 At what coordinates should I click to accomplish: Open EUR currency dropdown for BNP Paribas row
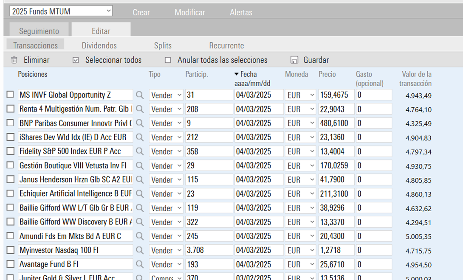300,123
